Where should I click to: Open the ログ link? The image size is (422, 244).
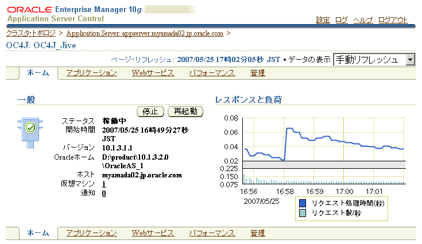click(x=342, y=20)
